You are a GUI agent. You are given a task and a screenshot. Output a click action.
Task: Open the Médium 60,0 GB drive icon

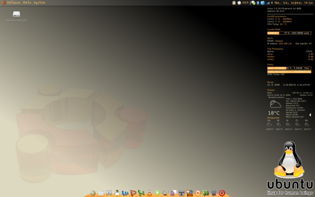click(x=17, y=14)
